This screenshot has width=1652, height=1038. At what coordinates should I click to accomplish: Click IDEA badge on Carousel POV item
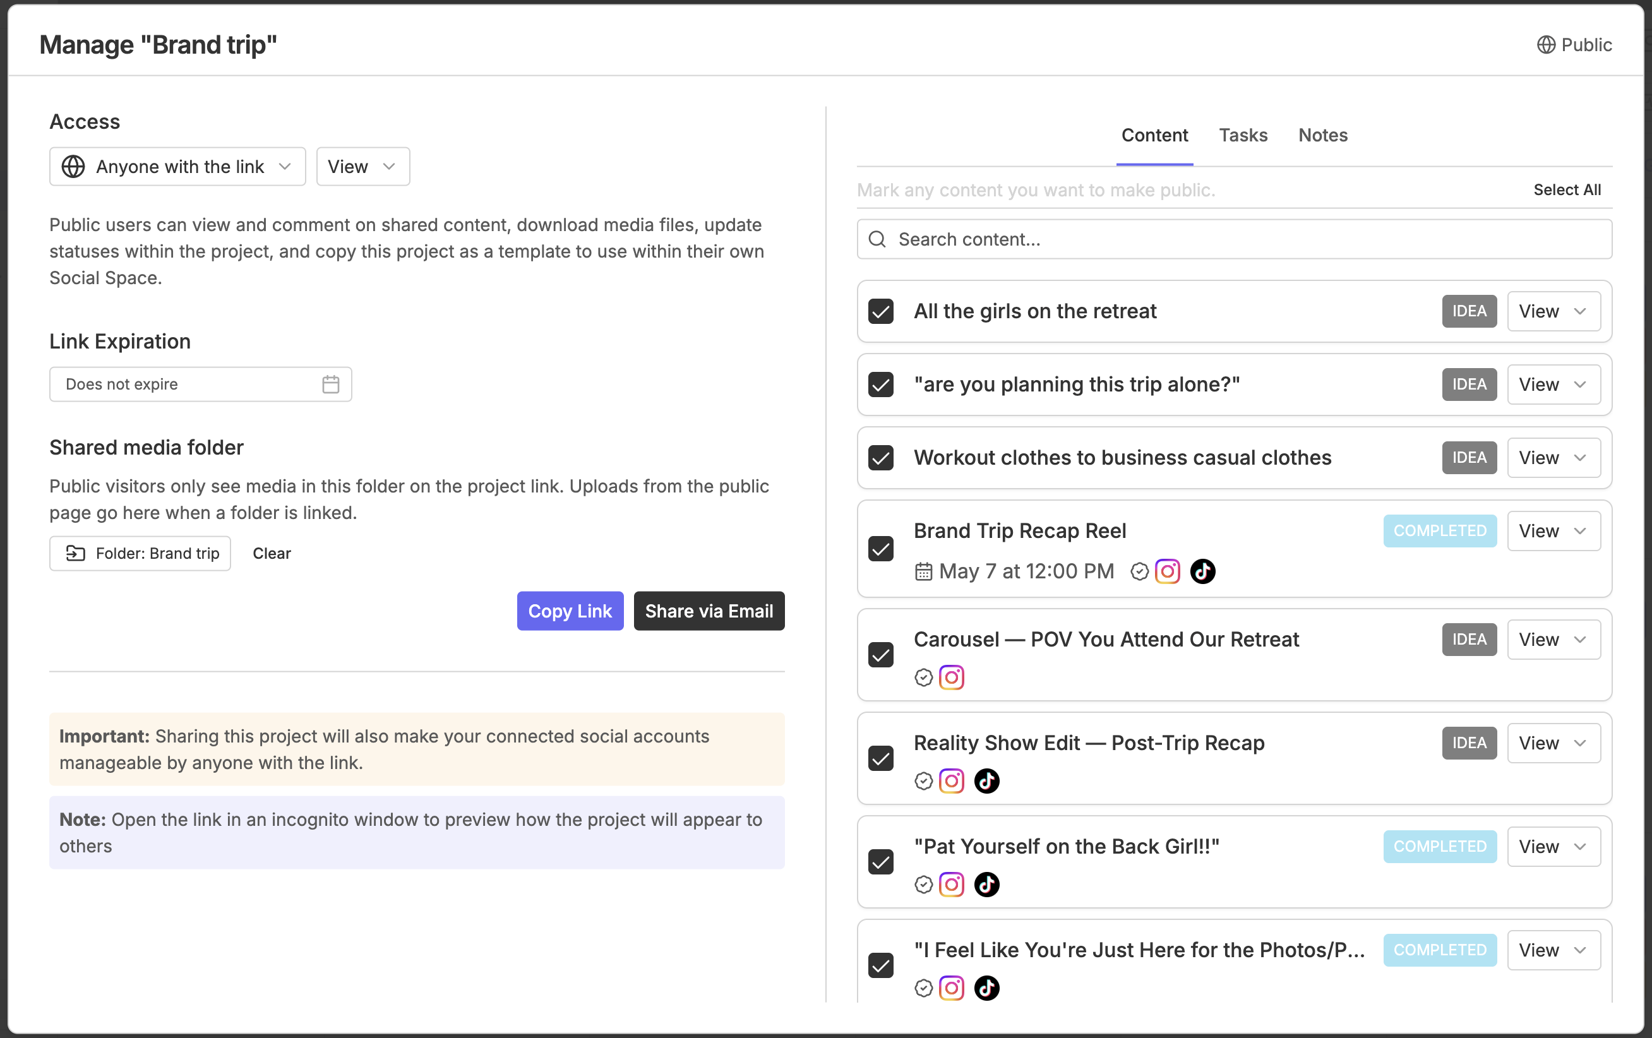click(x=1469, y=640)
